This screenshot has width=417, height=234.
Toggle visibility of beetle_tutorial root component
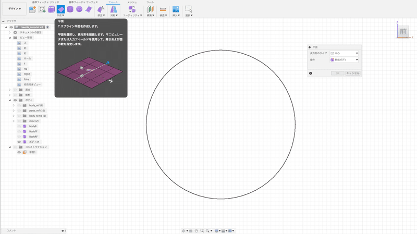[11, 27]
